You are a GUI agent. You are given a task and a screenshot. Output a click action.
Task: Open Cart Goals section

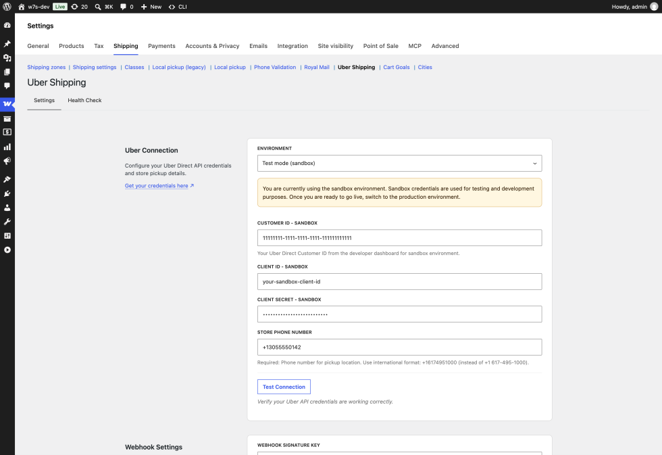pyautogui.click(x=397, y=67)
